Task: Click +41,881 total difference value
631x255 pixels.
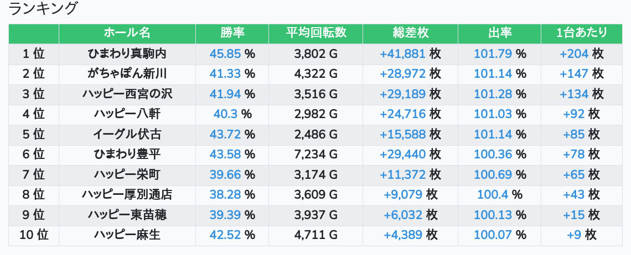Action: [402, 54]
